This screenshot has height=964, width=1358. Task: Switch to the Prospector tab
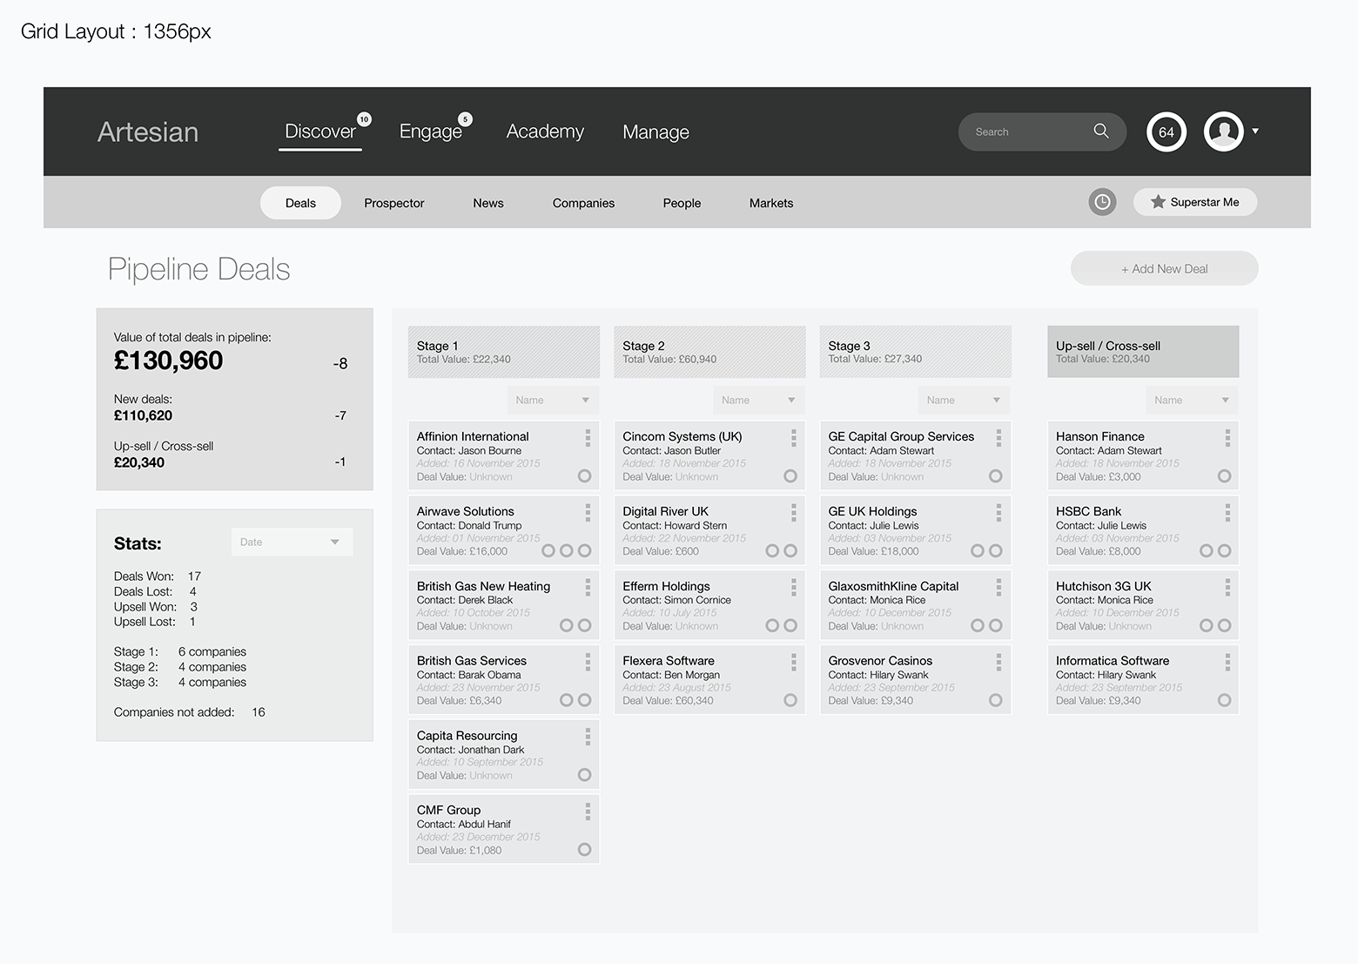393,203
